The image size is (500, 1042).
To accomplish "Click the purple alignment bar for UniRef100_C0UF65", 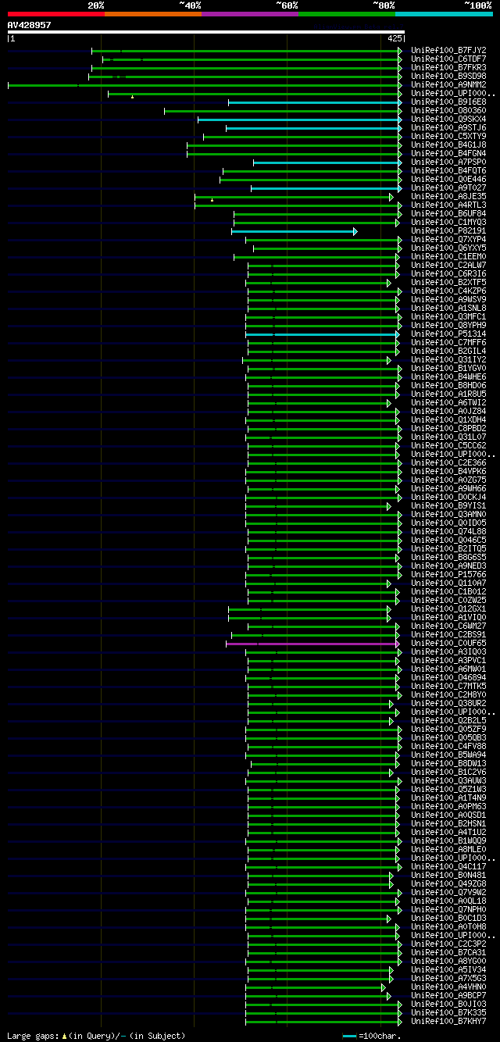I will tap(314, 644).
